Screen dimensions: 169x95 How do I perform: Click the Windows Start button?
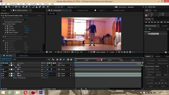pyautogui.click(x=3, y=92)
